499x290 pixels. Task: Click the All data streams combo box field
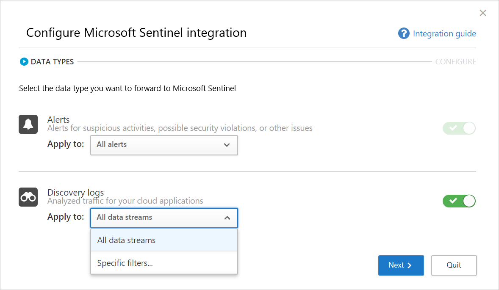pyautogui.click(x=164, y=218)
